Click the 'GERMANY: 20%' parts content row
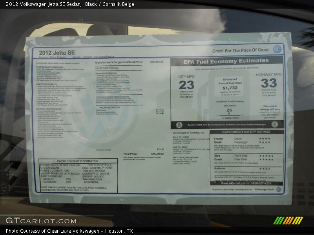Image resolution: width=314 pixels, height=235 pixels. tap(57, 182)
